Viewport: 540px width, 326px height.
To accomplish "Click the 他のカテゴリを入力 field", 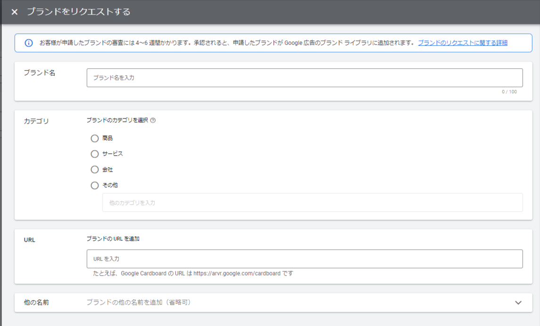I will click(312, 203).
